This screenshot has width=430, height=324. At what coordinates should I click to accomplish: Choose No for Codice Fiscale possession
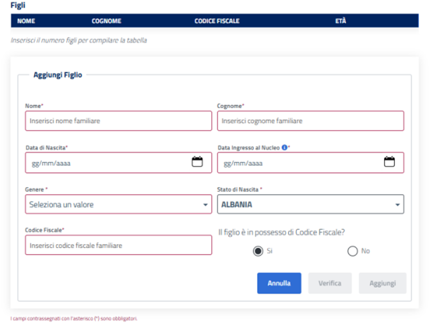(x=352, y=251)
